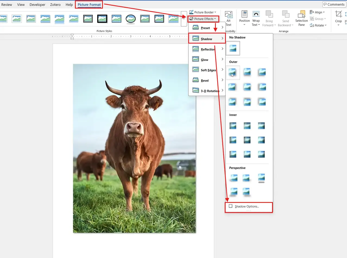Choose Outer shadow Offset: Top preset
Viewport: 347px width, 258px height.
(247, 102)
